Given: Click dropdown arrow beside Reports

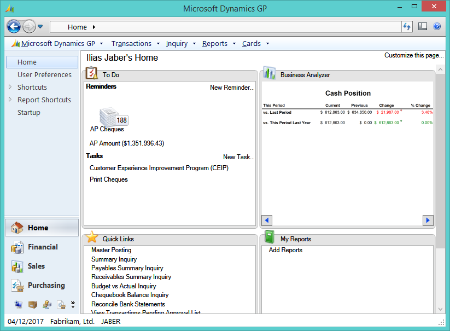Looking at the screenshot, I should click(234, 44).
